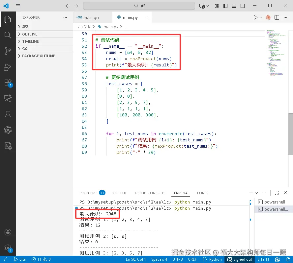The image size is (293, 263).
Task: Change line ending via CRLF entry
Action: pos(192,259)
